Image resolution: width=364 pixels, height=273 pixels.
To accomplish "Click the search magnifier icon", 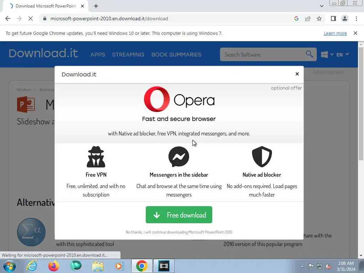I will point(309,54).
